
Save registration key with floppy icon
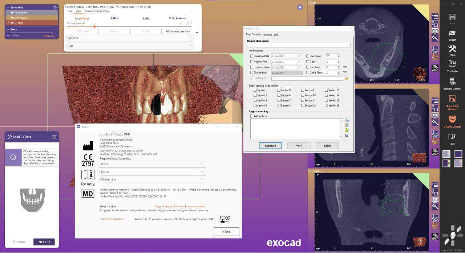tap(347, 135)
